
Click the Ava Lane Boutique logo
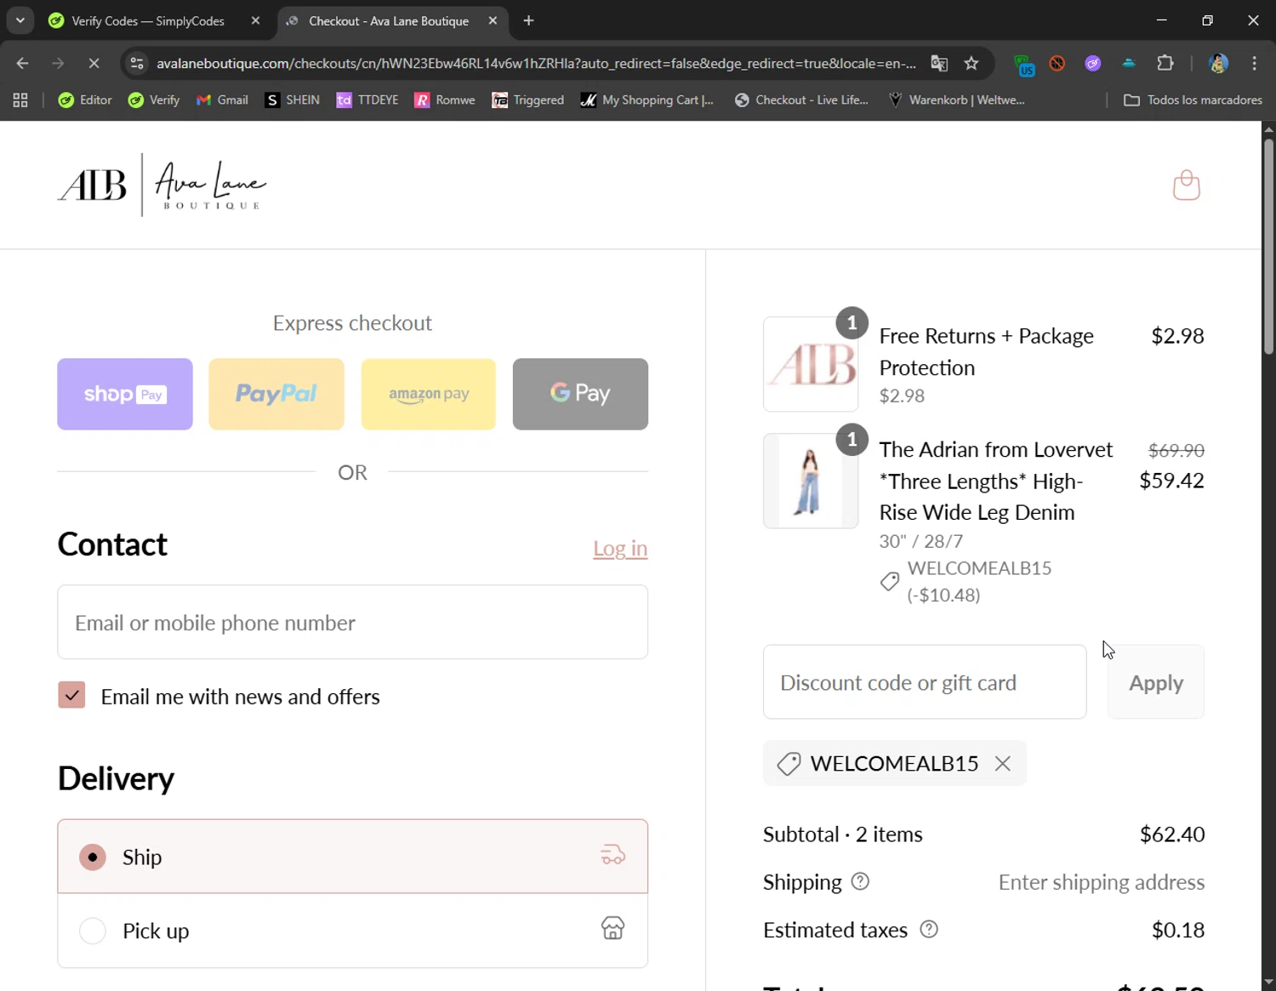162,185
